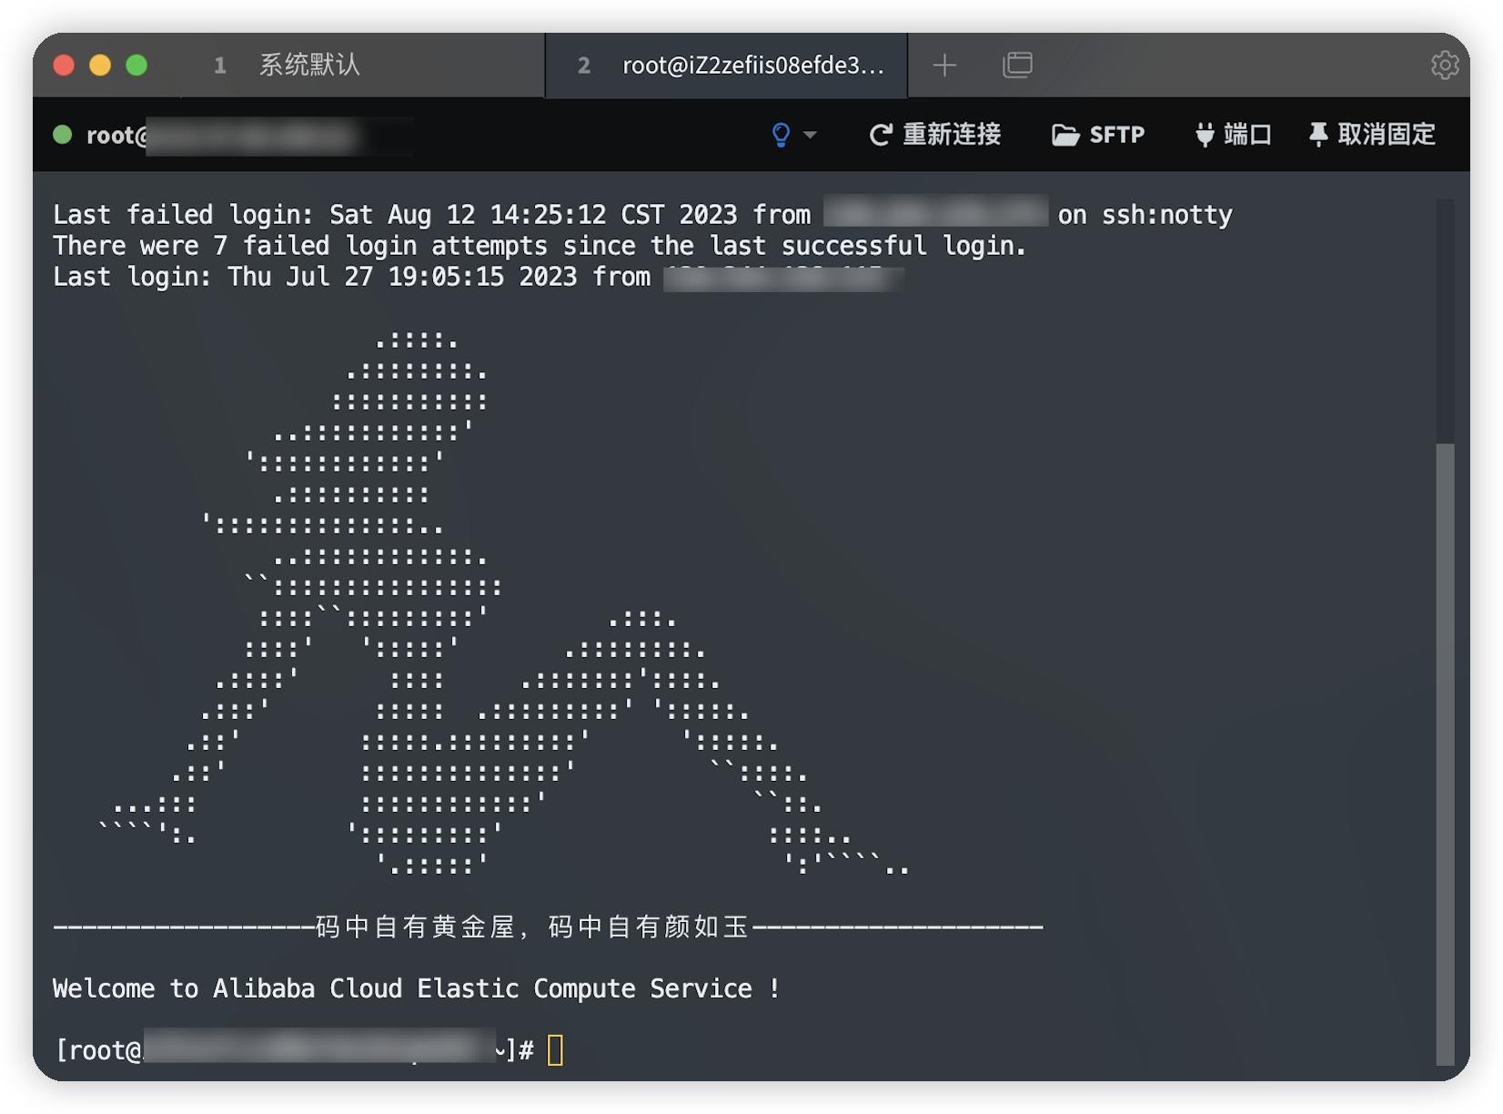Screen dimensions: 1503x1114
Task: Focus the terminal prompt cursor
Action: [x=555, y=1050]
